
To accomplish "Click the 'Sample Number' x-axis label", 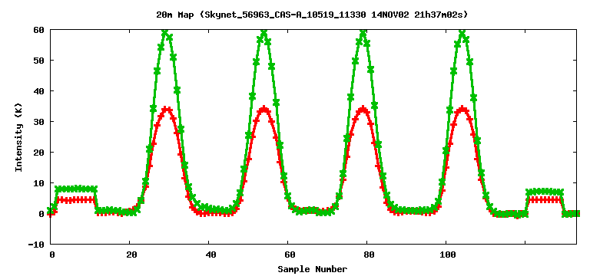I will point(313,269).
